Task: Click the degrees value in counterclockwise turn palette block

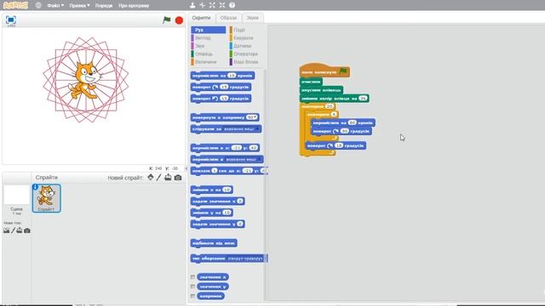Action: (224, 99)
